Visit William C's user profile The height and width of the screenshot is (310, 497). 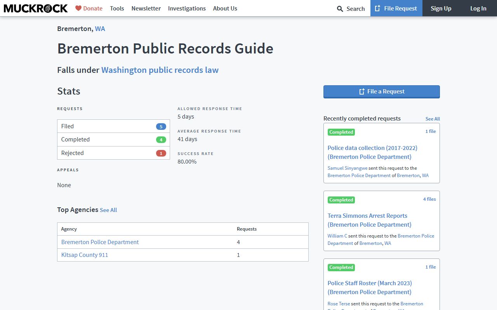click(x=337, y=236)
